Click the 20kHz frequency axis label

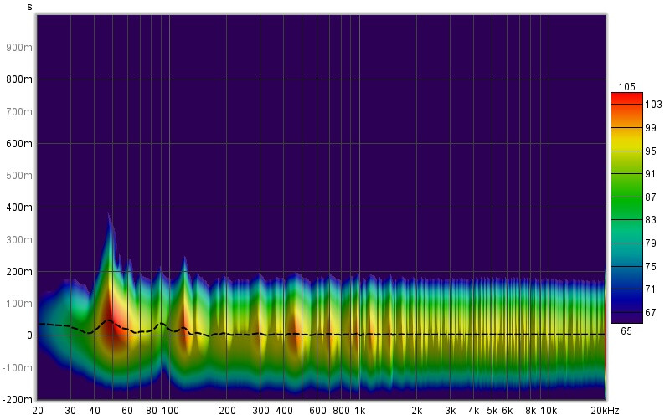pyautogui.click(x=605, y=411)
